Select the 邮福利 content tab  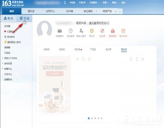click(62, 49)
